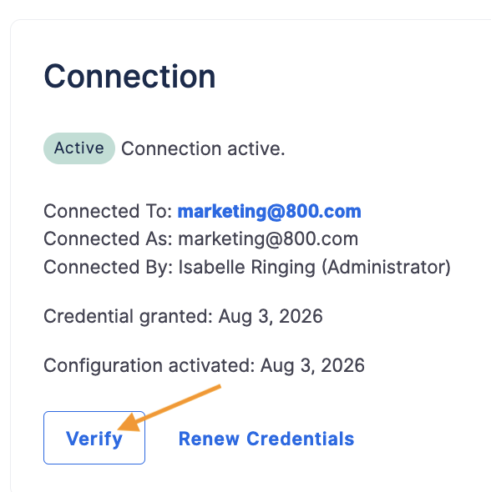Click the Verify button
This screenshot has height=492, width=491.
pyautogui.click(x=94, y=438)
